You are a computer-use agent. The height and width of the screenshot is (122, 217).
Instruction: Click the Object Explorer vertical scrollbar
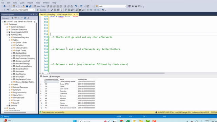pos(36,58)
